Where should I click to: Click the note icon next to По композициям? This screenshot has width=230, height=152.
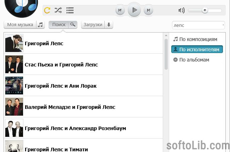pyautogui.click(x=176, y=39)
